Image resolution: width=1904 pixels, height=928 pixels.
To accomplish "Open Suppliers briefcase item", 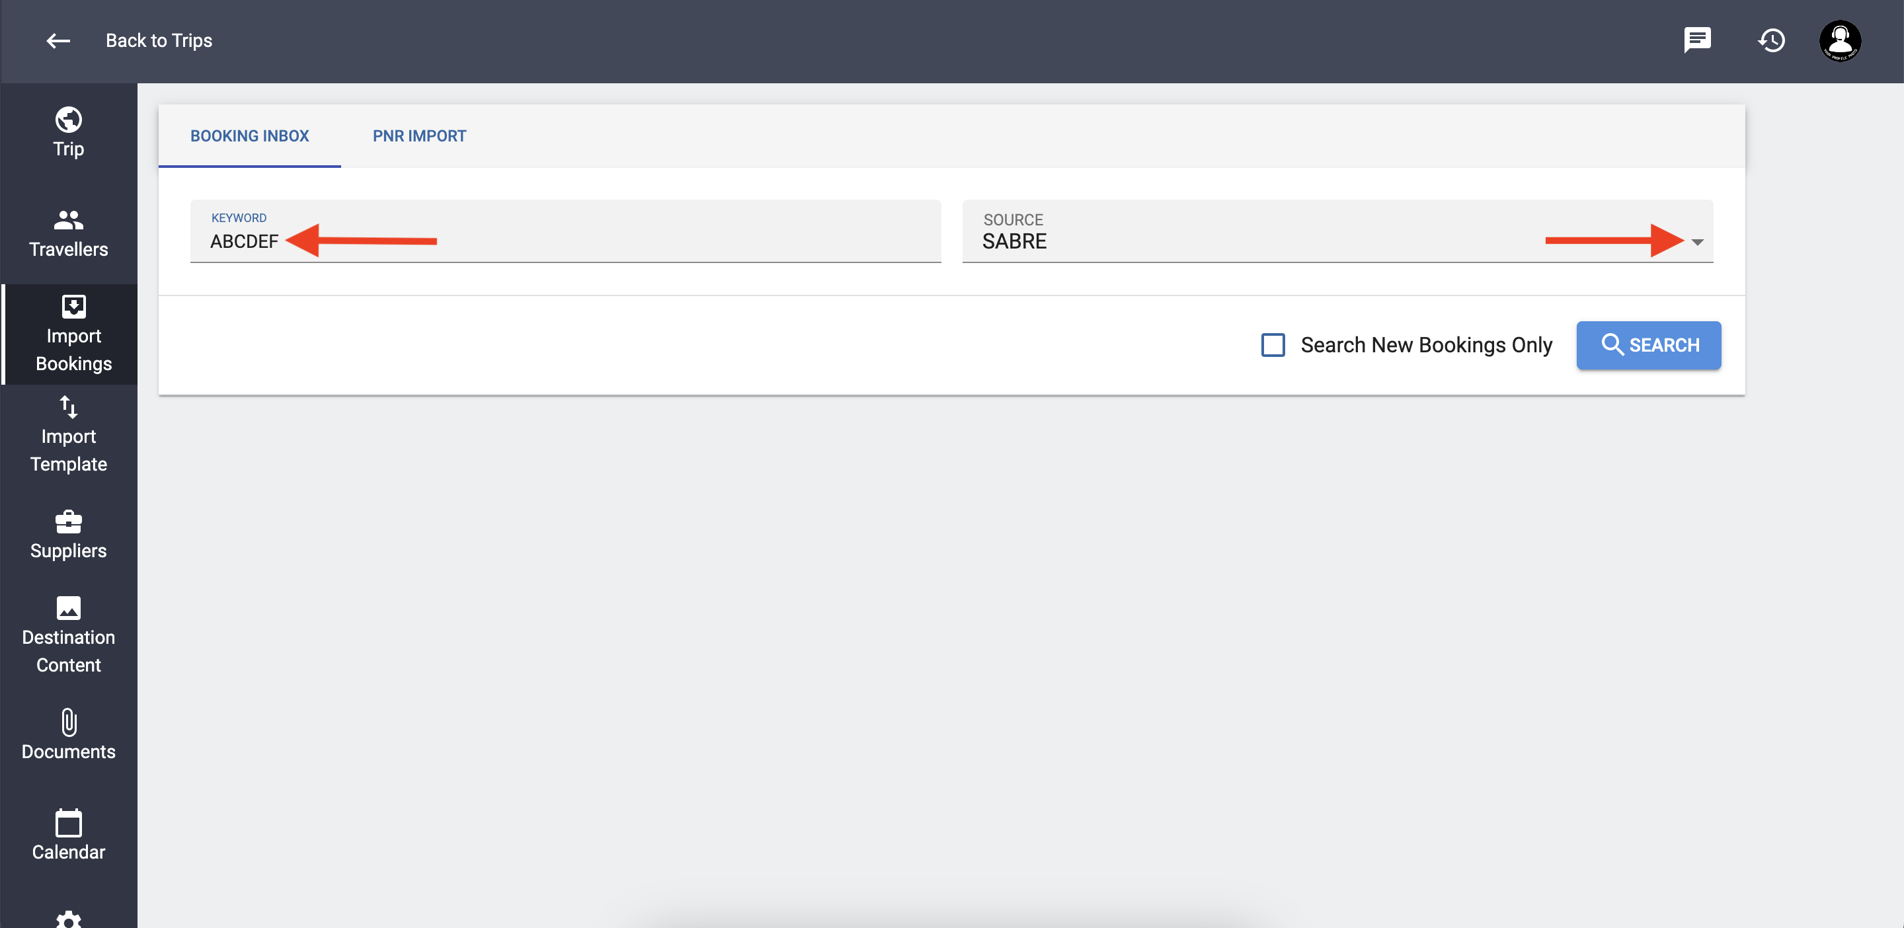I will click(x=69, y=535).
